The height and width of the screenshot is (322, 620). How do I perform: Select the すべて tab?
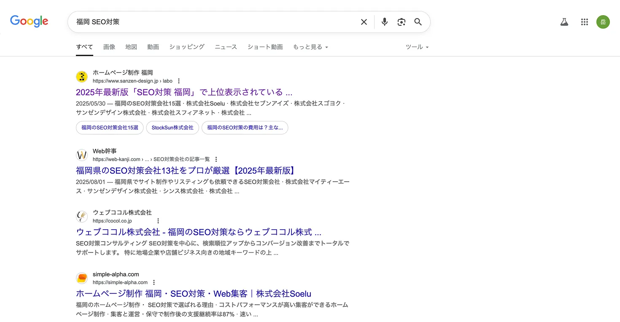point(84,47)
